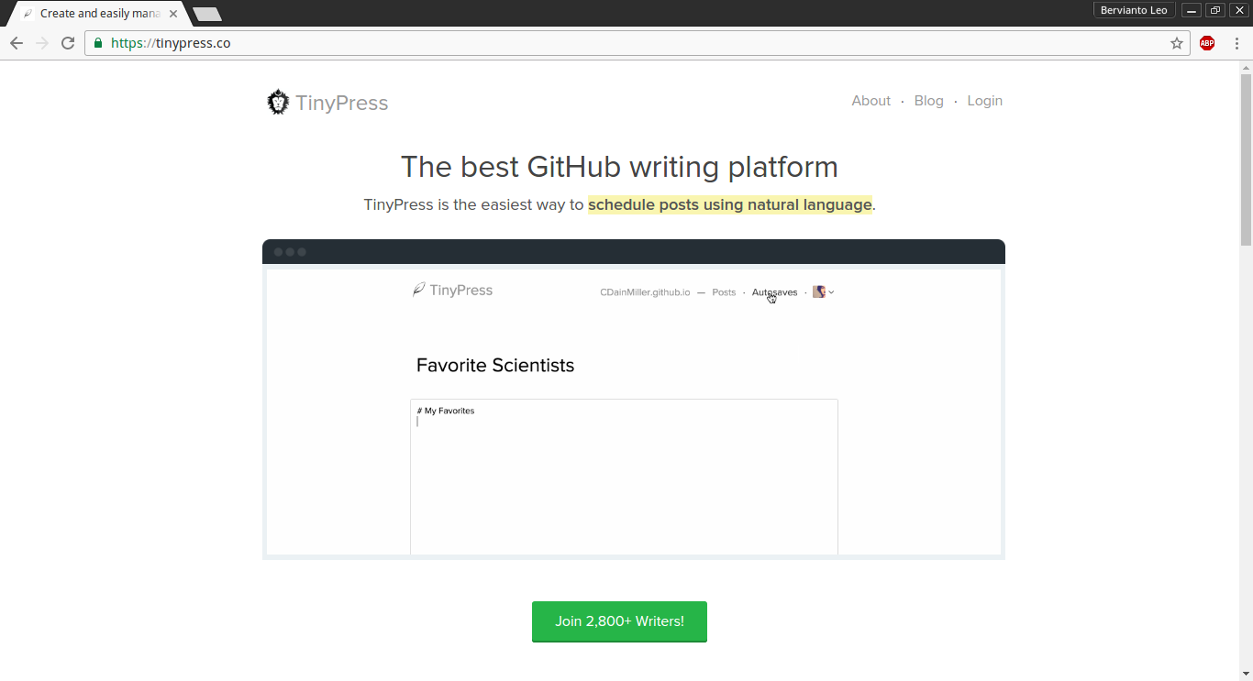The image size is (1253, 681).
Task: Select the Create and easily manage tab
Action: tap(100, 14)
